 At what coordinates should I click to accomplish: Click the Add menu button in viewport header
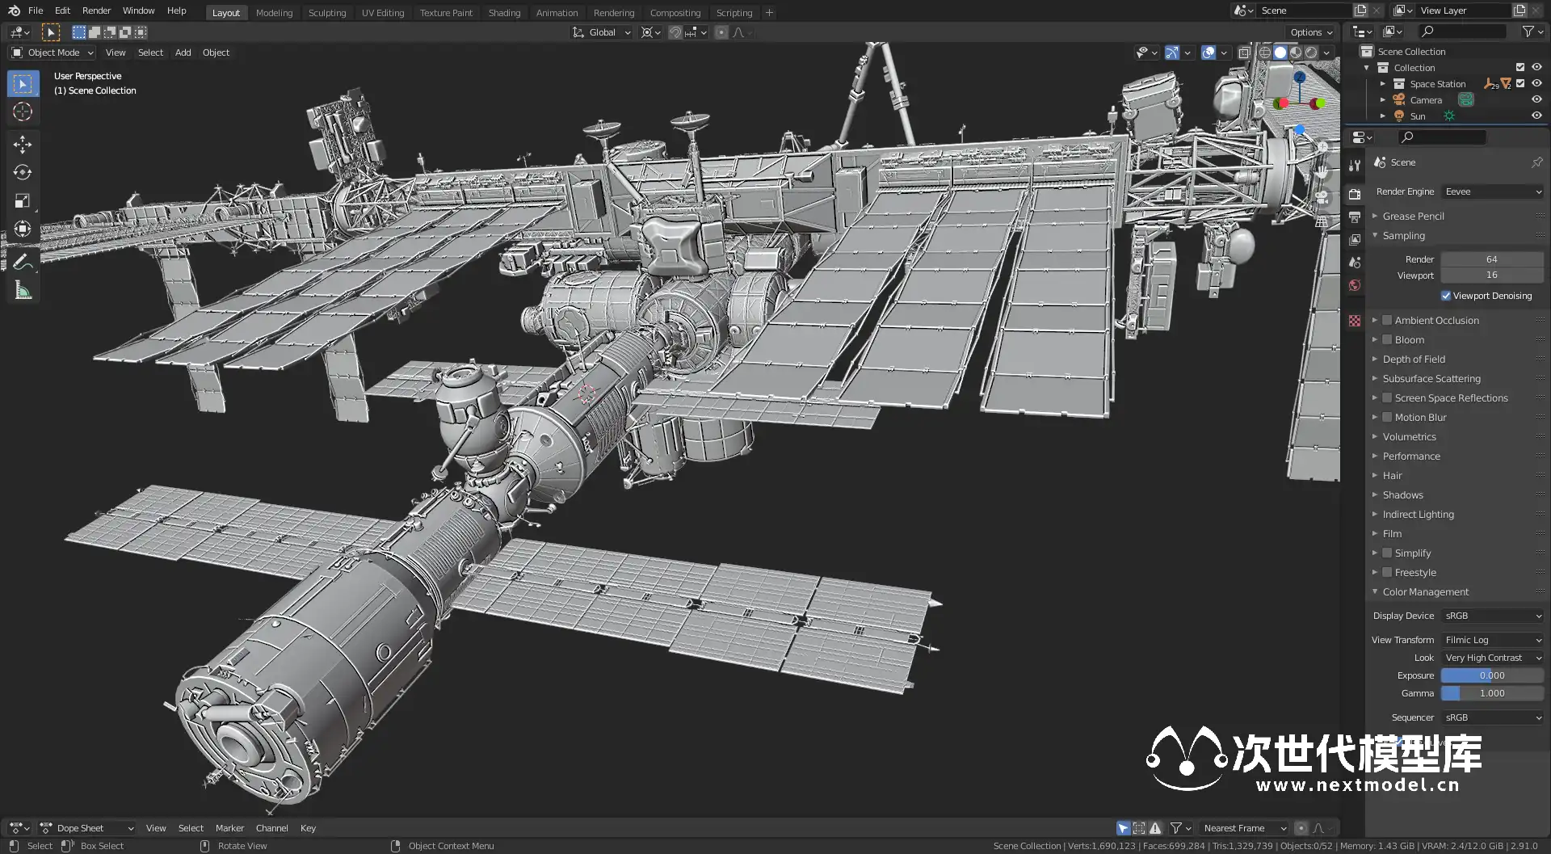click(183, 53)
